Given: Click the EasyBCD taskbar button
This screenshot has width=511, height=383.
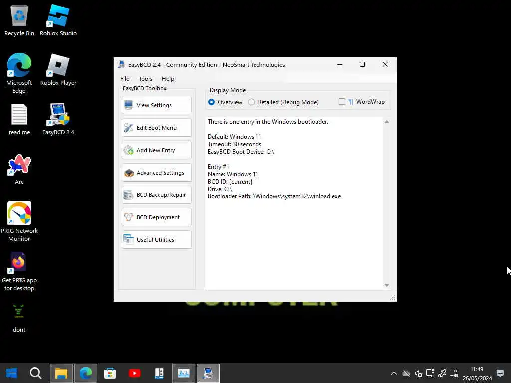Looking at the screenshot, I should click(208, 373).
